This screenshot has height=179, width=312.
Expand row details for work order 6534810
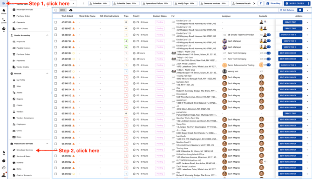pos(307,113)
